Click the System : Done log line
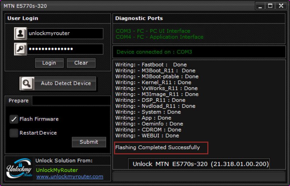 (148, 112)
